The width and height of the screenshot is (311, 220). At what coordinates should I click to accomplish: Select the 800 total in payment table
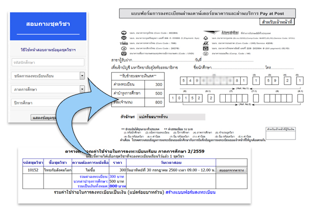click(154, 102)
